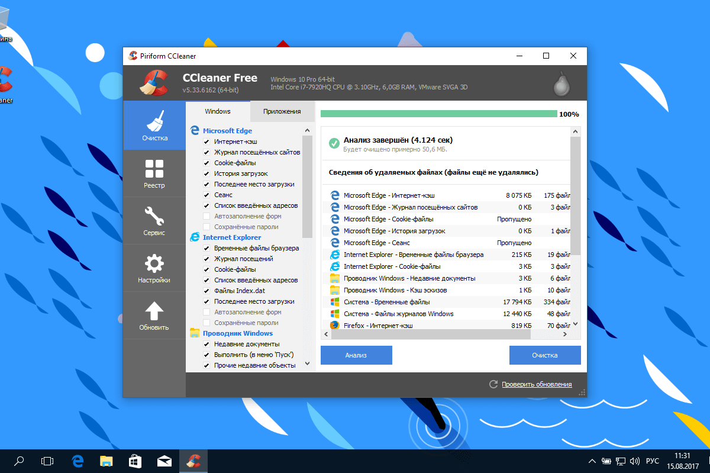Open Microsoft Store from the taskbar
This screenshot has height=473, width=710.
(x=135, y=461)
